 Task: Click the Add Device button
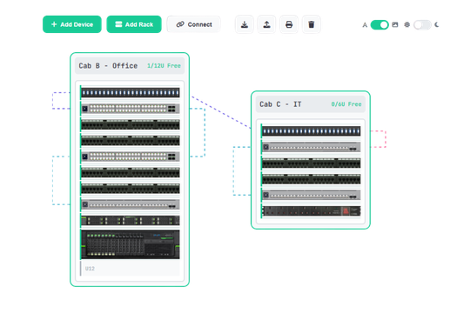(x=72, y=24)
